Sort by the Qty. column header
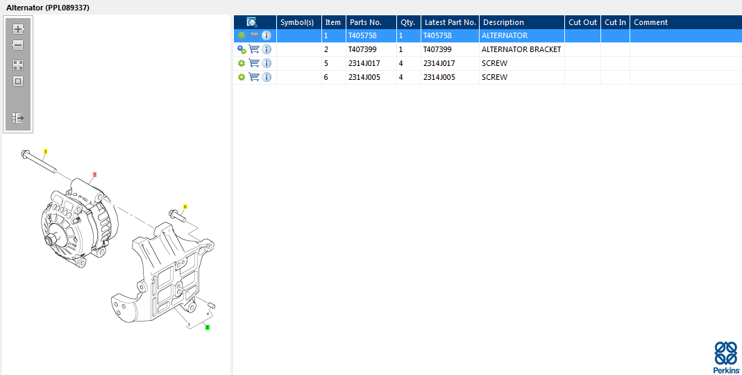This screenshot has height=375, width=742. (408, 22)
